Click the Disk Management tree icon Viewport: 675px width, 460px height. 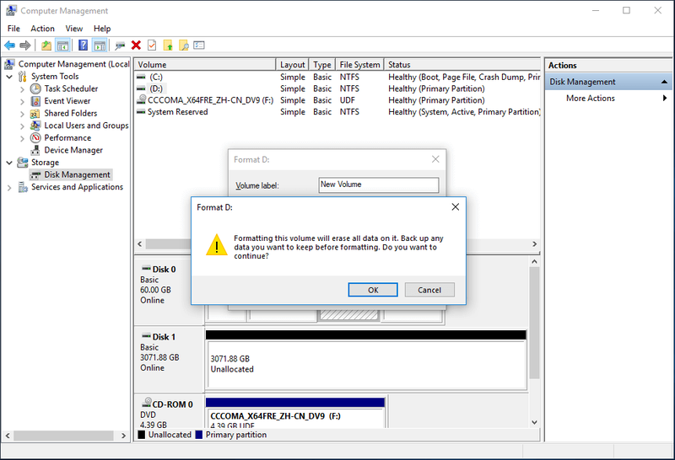tap(35, 175)
